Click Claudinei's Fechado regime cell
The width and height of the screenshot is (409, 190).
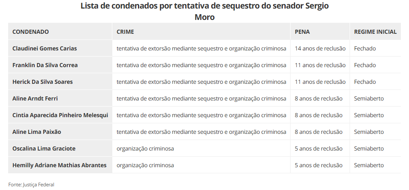365,48
